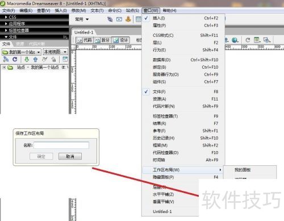Click the Untitled-1 document tab

pos(84,32)
